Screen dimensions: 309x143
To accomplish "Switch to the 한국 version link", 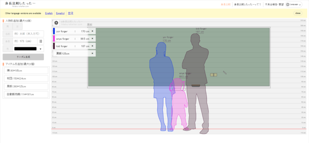I will coord(71,13).
